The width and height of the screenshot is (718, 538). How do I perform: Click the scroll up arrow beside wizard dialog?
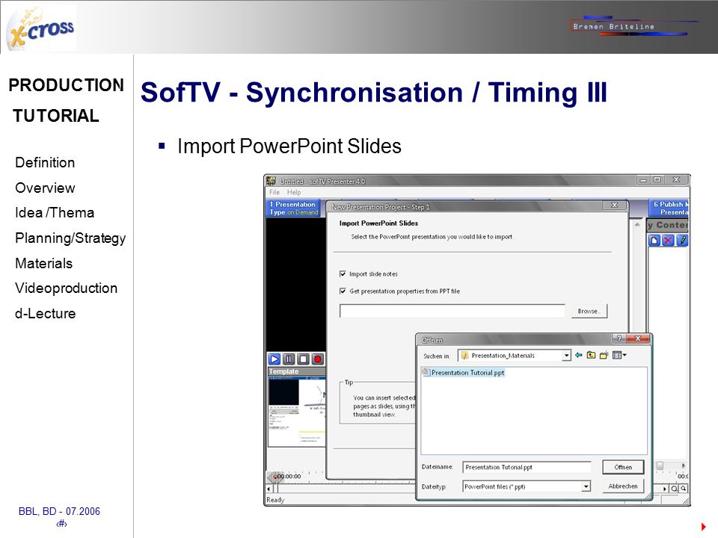pos(637,224)
